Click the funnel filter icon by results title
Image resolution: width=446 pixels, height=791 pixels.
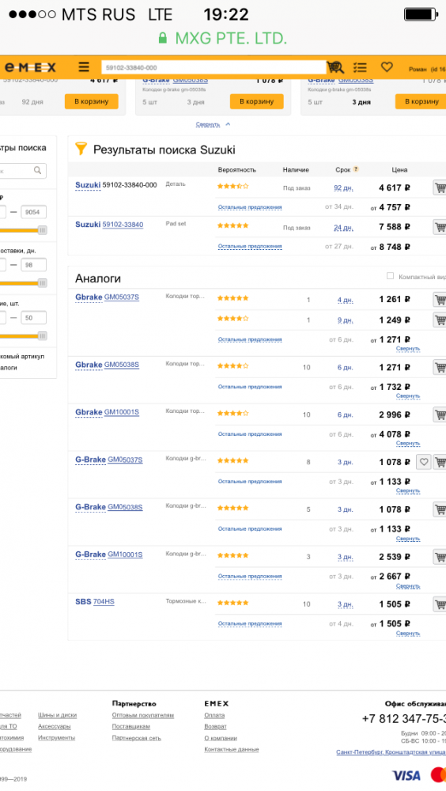(81, 149)
